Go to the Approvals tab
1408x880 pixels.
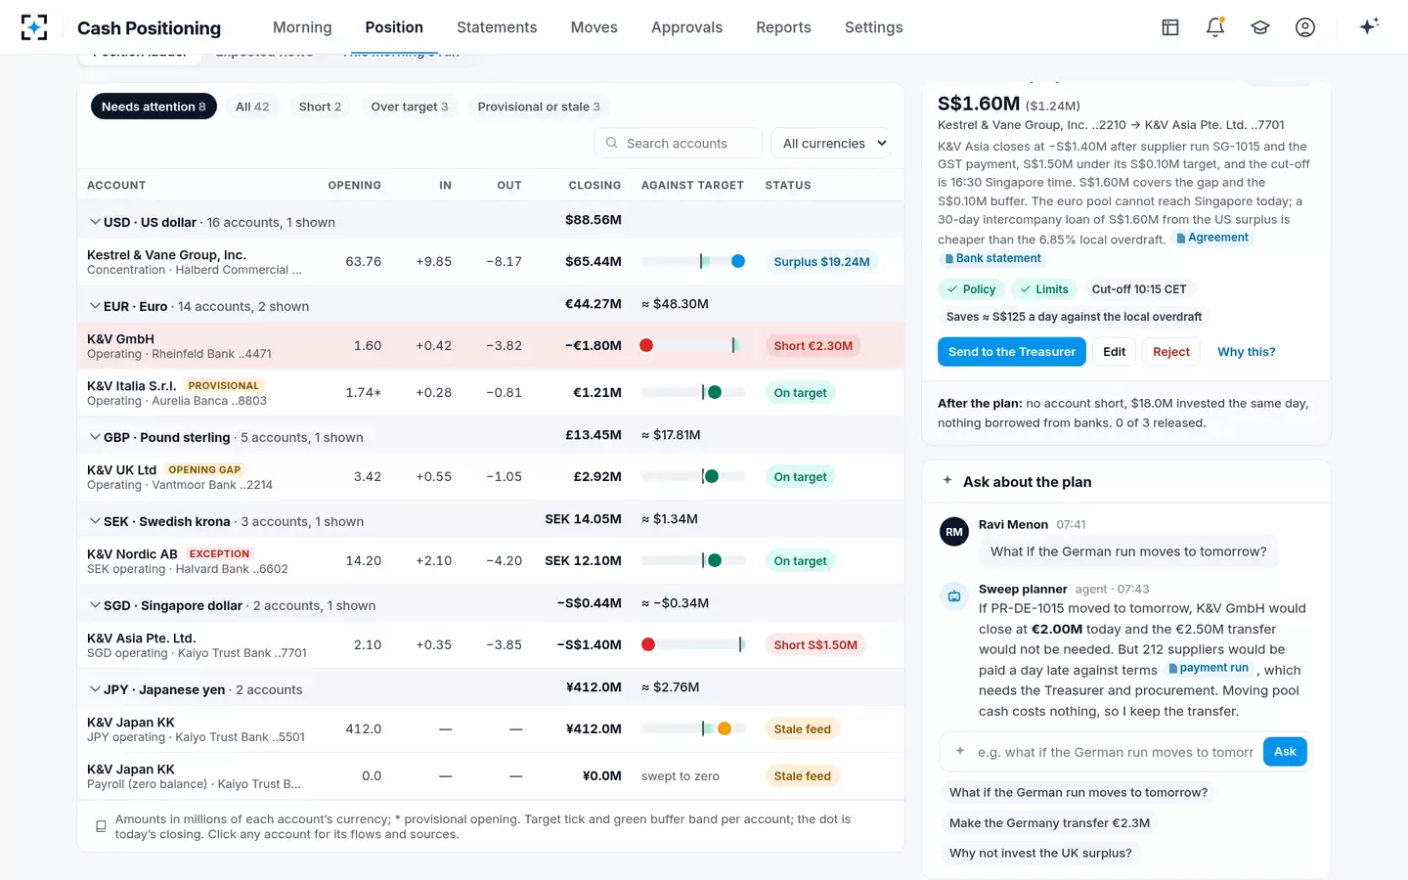click(686, 27)
